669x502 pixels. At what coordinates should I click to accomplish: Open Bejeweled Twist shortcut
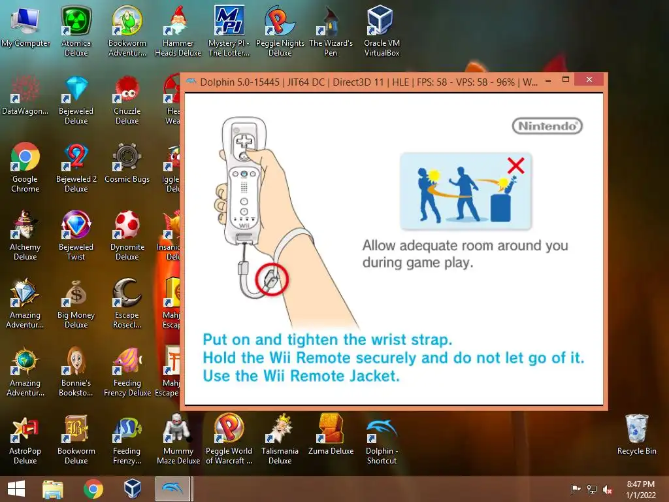[x=76, y=235]
